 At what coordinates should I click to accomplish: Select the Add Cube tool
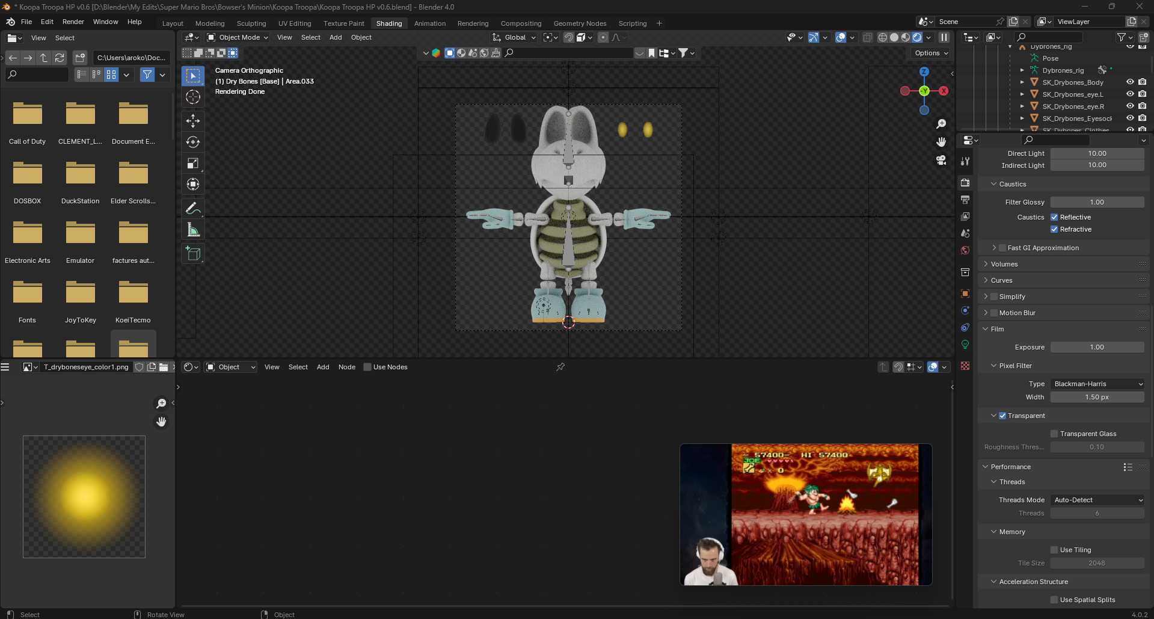[x=193, y=254]
